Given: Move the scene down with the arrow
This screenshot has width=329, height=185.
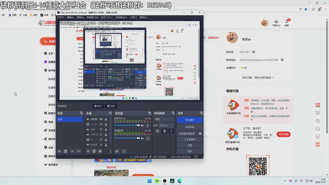Looking at the screenshot, I should point(79,151).
